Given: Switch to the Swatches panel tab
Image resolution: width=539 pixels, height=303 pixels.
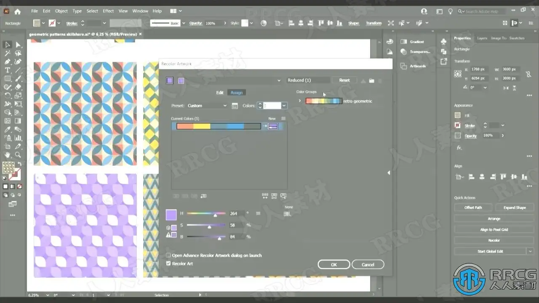Looking at the screenshot, I should point(517,38).
